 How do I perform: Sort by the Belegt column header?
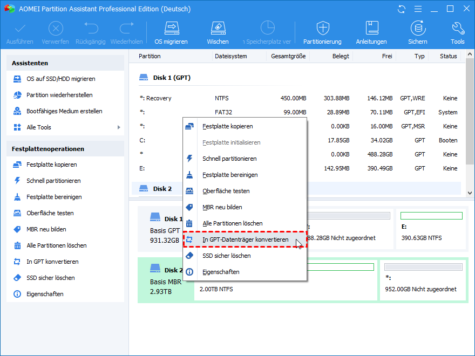pyautogui.click(x=341, y=56)
